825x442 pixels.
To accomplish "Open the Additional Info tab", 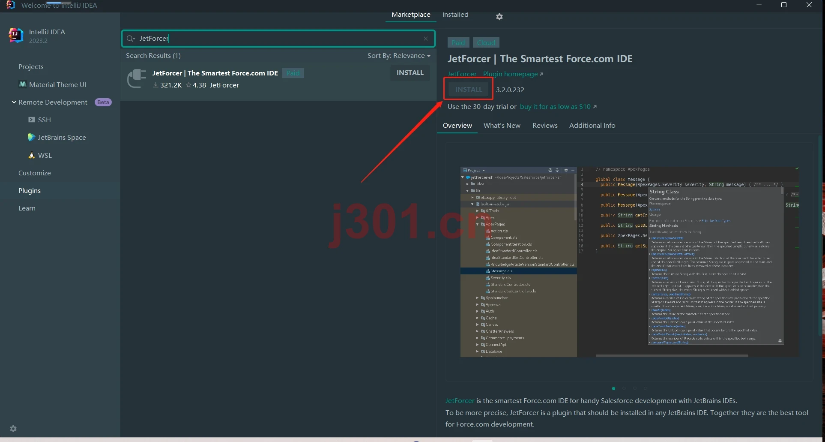I will 592,126.
